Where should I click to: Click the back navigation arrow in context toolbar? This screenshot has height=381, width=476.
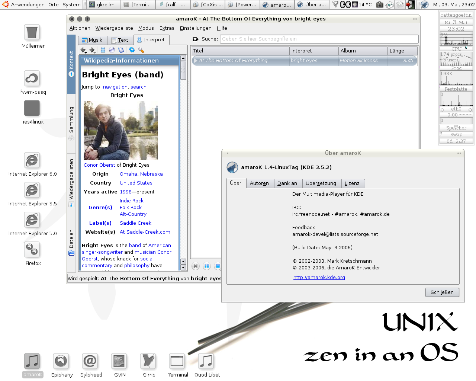pos(83,50)
